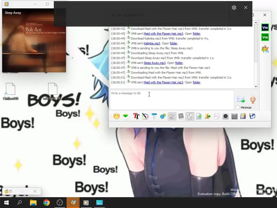Click the floppy disk with pencil save icon

[x=243, y=116]
